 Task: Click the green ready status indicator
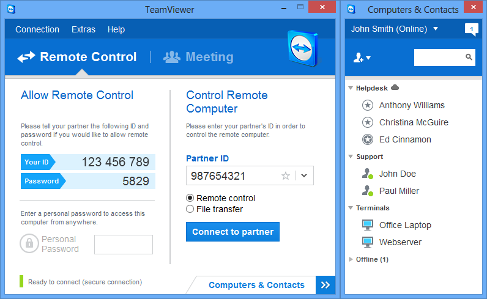pos(21,281)
